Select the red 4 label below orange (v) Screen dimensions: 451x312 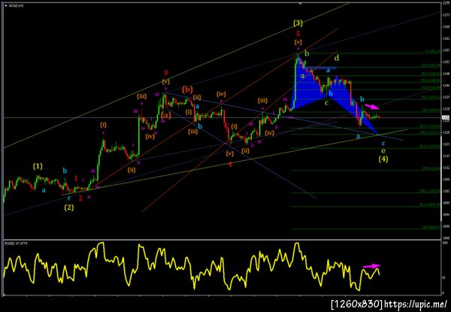pyautogui.click(x=230, y=164)
